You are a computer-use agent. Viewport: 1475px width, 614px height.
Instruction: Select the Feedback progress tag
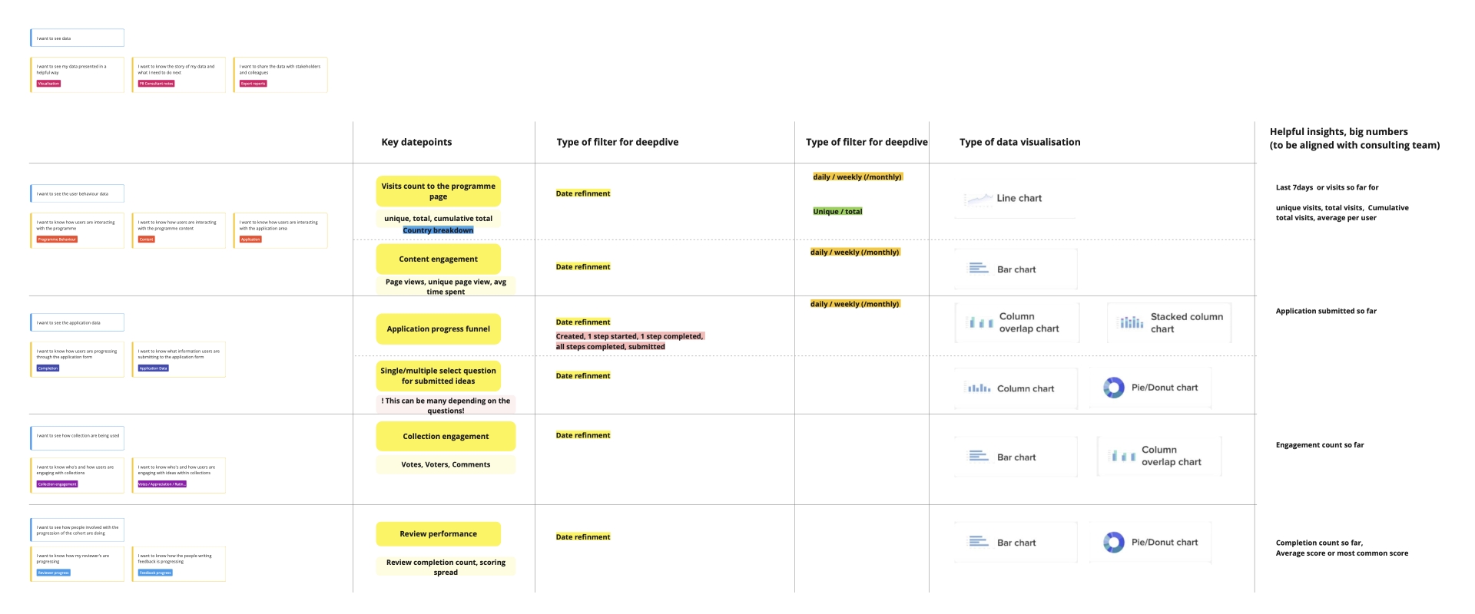[x=155, y=573]
